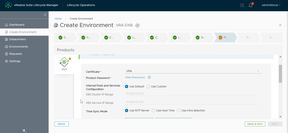Click K8S Cluster IP Range field
The height and width of the screenshot is (133, 288).
[192, 94]
